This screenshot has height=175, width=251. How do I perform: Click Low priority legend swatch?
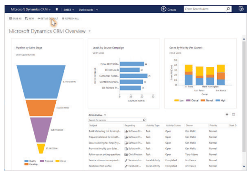pyautogui.click(x=176, y=100)
